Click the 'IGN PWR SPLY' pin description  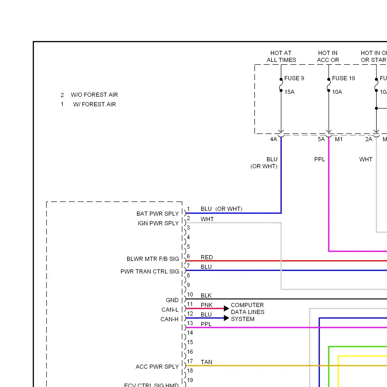(158, 223)
